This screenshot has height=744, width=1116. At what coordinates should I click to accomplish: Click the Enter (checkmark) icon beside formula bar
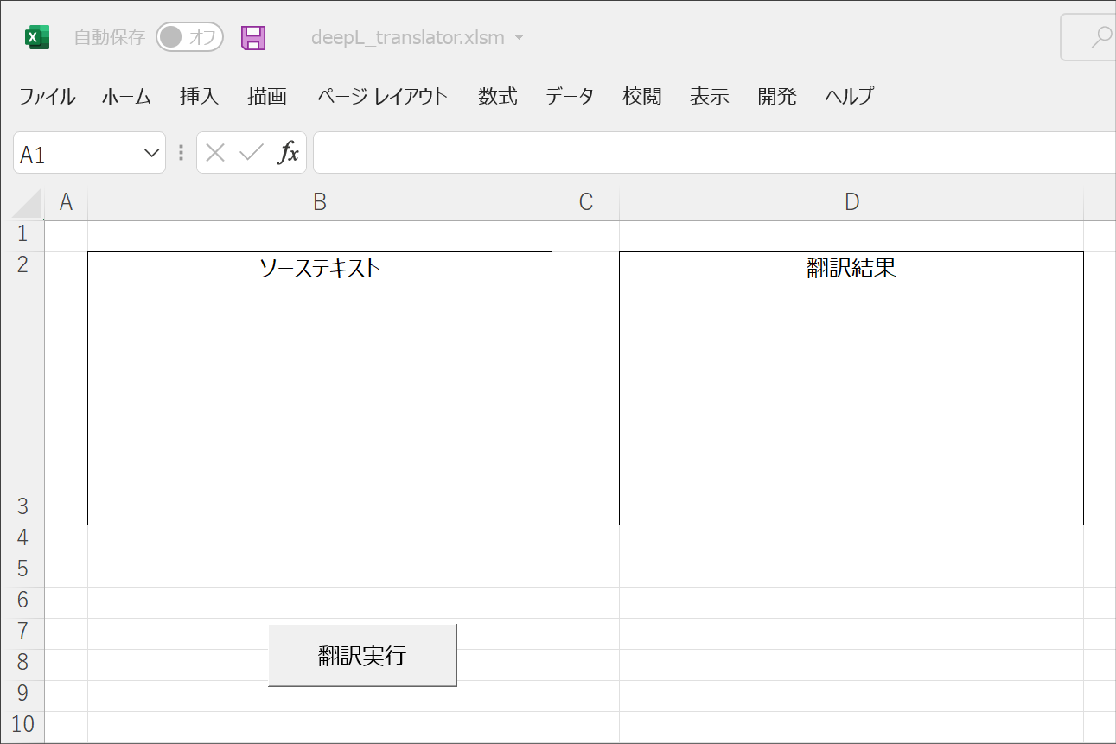point(252,152)
